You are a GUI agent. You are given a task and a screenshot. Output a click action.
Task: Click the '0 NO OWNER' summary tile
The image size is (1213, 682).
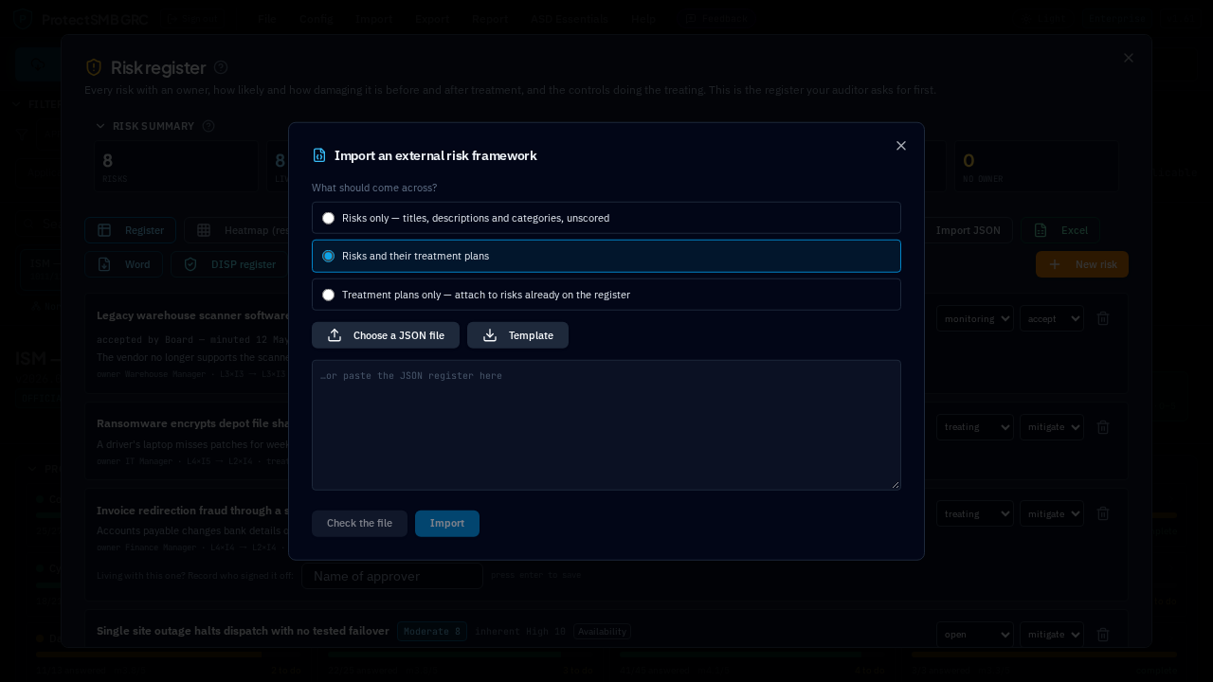point(1036,167)
